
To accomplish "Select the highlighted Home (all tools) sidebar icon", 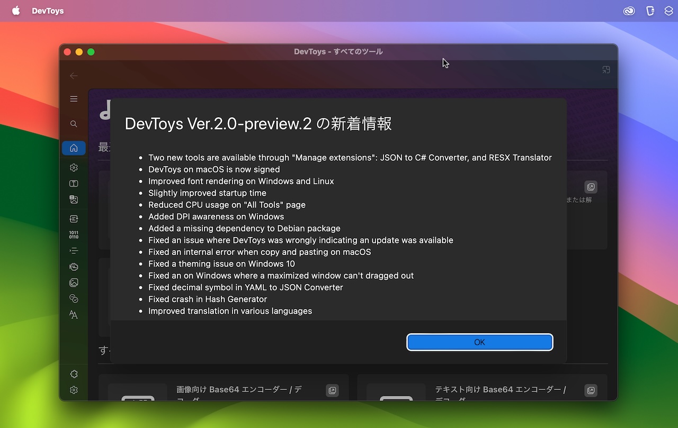I will (x=74, y=148).
